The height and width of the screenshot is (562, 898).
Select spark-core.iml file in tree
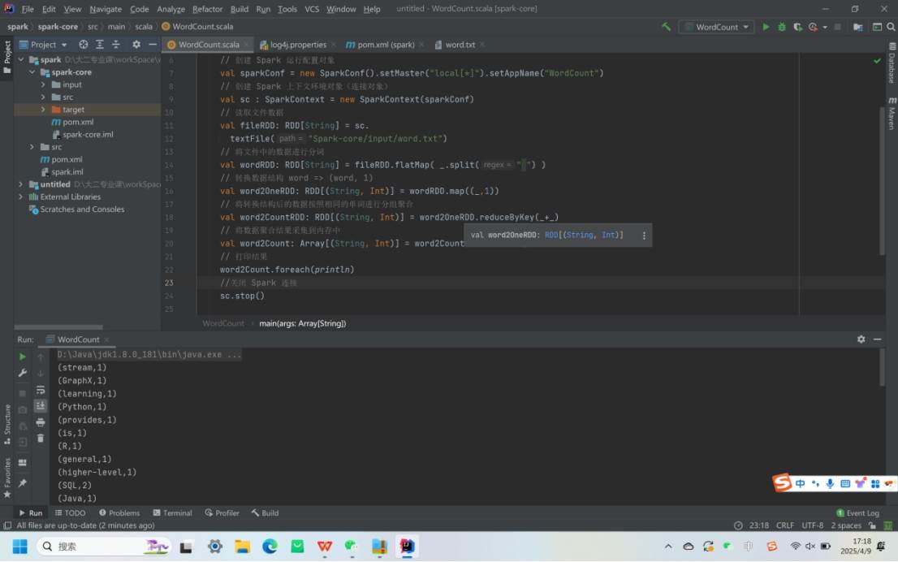click(88, 134)
